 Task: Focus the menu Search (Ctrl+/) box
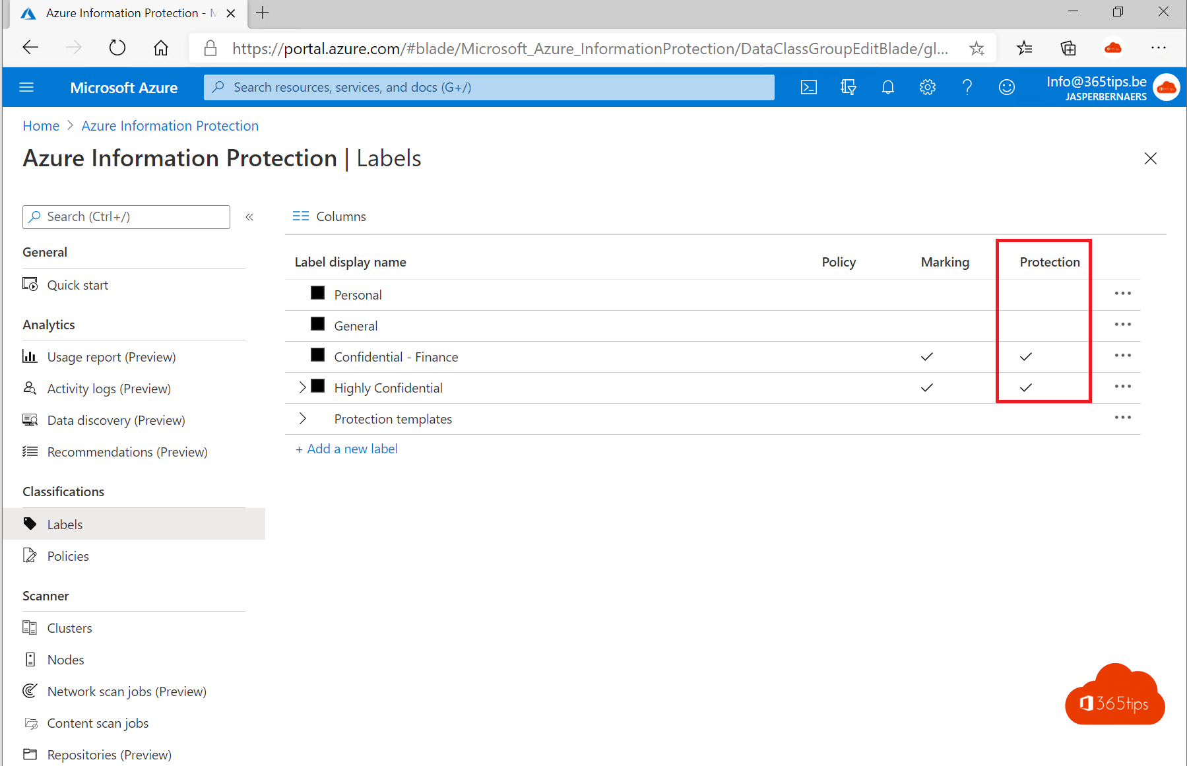click(x=126, y=217)
